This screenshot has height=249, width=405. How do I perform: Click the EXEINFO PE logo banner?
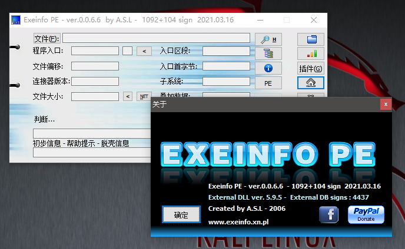click(x=268, y=154)
